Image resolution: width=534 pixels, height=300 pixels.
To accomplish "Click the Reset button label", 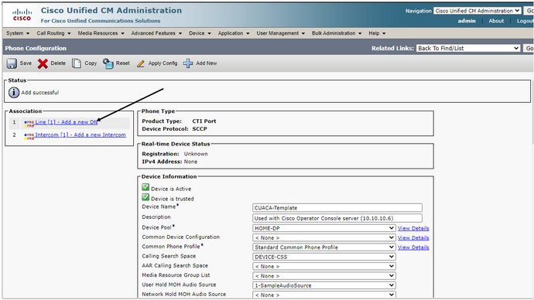I will click(x=122, y=63).
